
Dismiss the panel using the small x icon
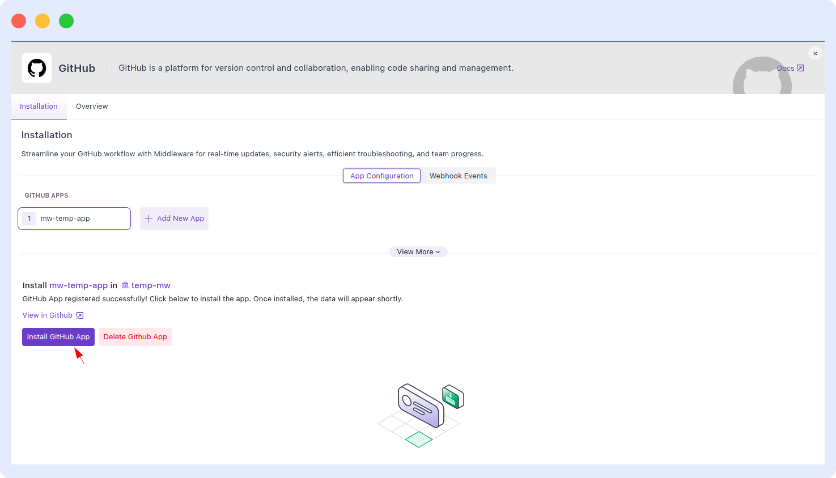point(815,53)
